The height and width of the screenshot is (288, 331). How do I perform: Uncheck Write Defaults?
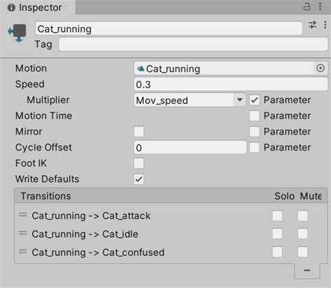coord(139,179)
